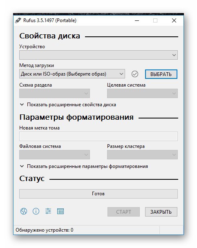Open the About info icon

pyautogui.click(x=36, y=211)
